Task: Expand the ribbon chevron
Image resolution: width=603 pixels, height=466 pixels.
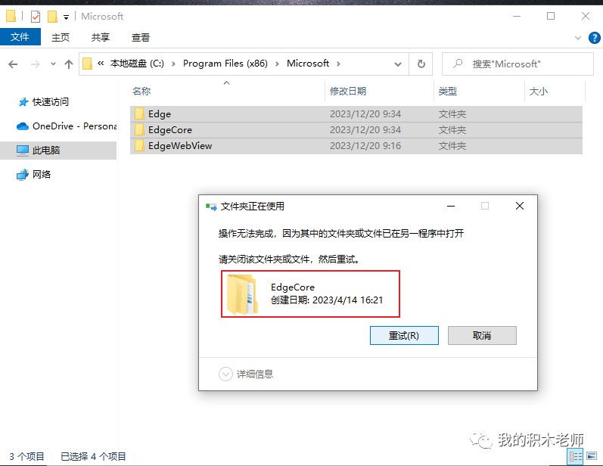Action: click(x=577, y=38)
